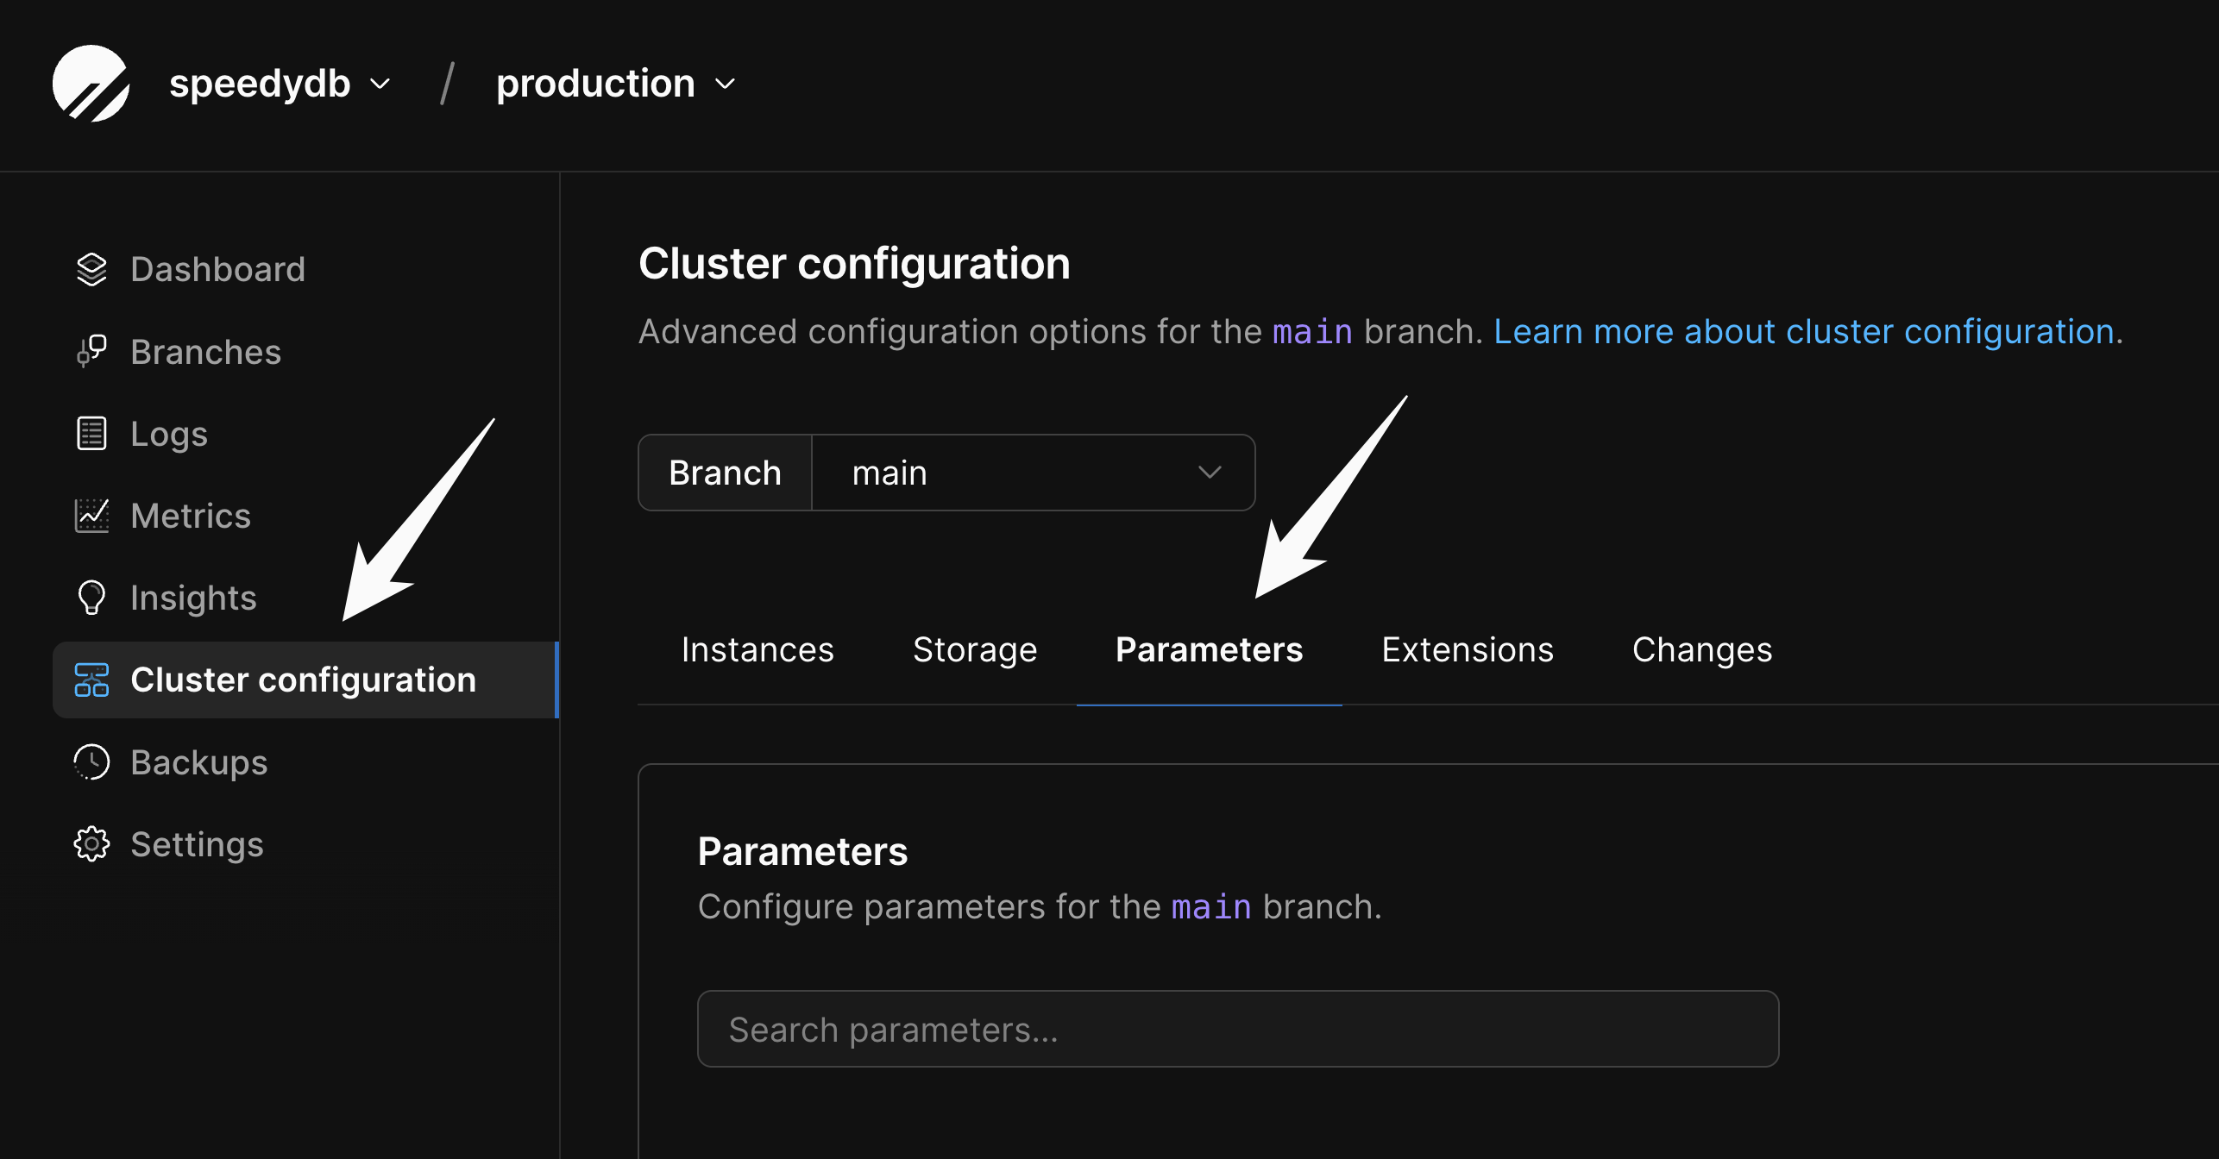Click the Dashboard layers icon
The width and height of the screenshot is (2219, 1159).
coord(91,269)
